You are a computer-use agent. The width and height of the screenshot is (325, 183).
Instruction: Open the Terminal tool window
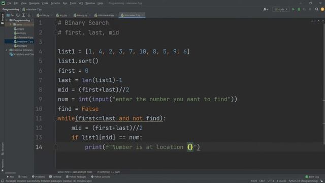55,177
